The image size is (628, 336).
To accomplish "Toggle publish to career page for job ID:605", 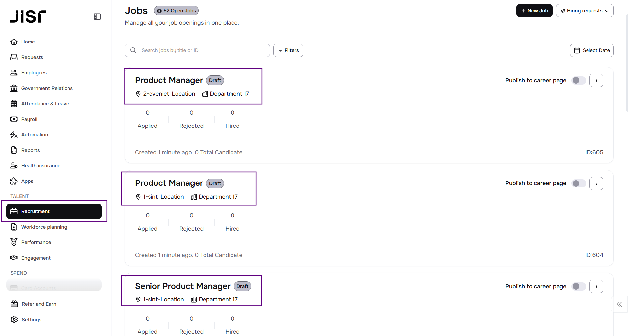I will tap(578, 80).
